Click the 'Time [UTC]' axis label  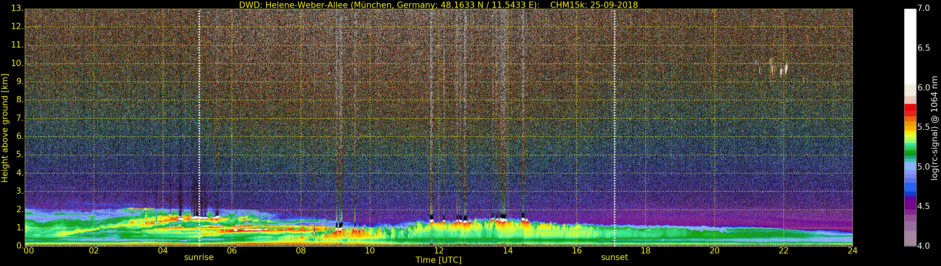click(x=439, y=260)
